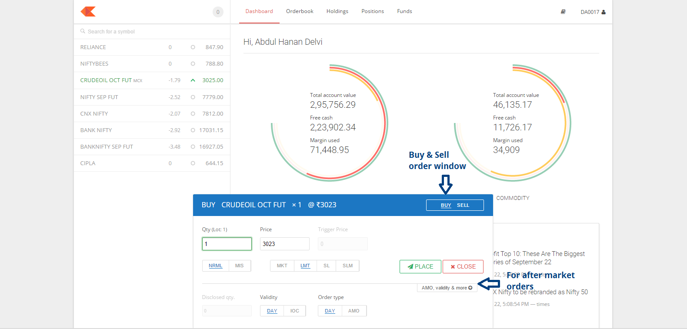Screen dimensions: 687x329
Task: Set validity to IOC
Action: point(295,311)
